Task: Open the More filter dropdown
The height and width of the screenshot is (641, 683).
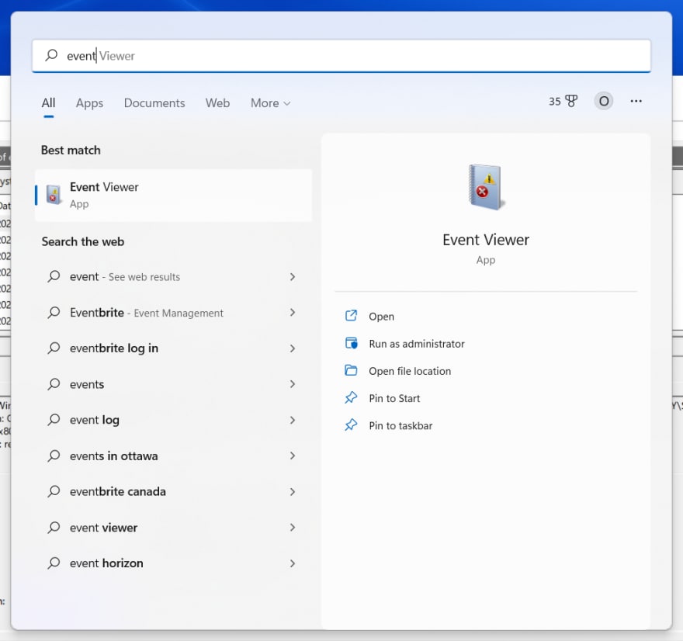Action: coord(271,103)
